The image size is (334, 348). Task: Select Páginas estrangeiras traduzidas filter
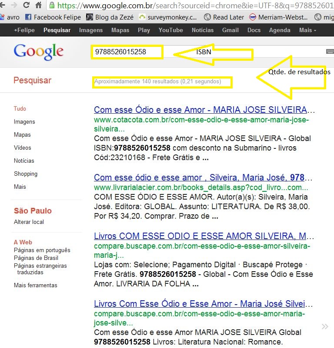point(40,269)
